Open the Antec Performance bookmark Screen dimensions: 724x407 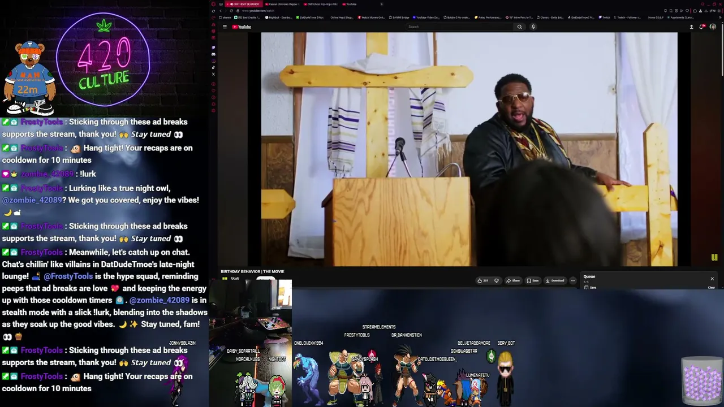488,18
